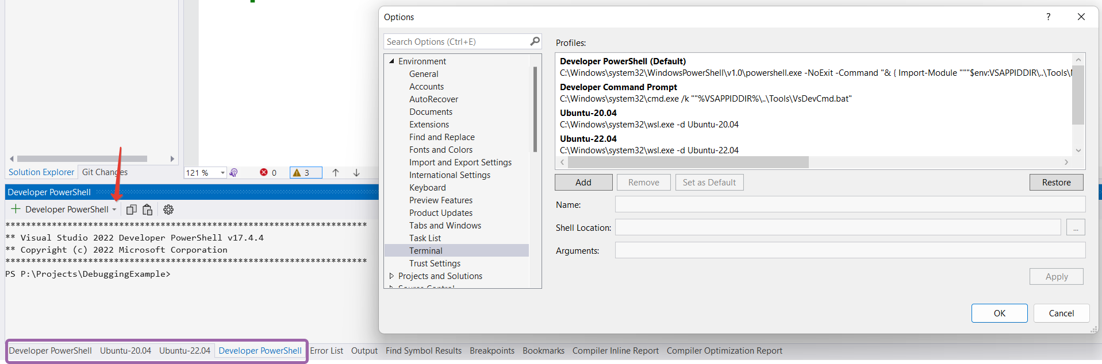Click Set as Default button

709,182
